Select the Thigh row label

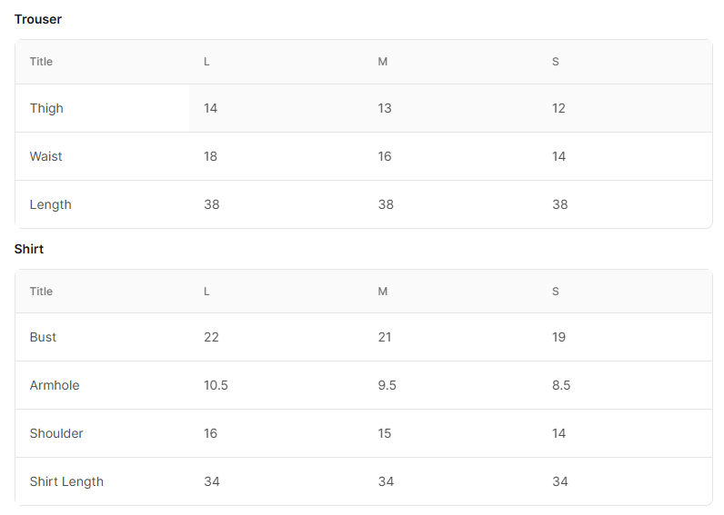[x=46, y=108]
